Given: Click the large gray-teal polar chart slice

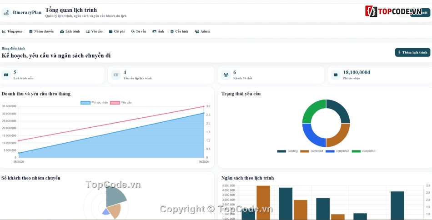Looking at the screenshot, I should pyautogui.click(x=116, y=195).
